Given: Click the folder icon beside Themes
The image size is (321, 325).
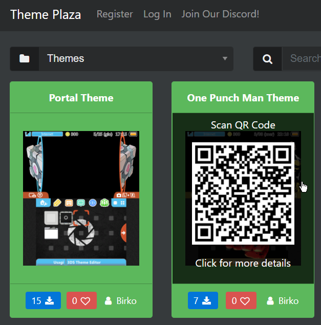Looking at the screenshot, I should click(x=25, y=59).
